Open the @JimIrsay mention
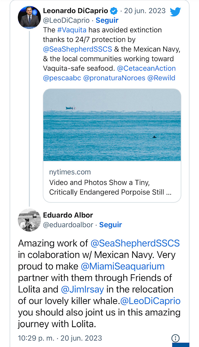Screen dimensions: 199x347 point(82,289)
